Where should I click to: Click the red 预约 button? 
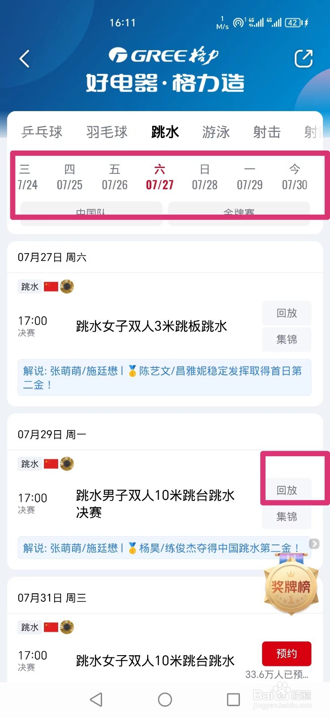(x=287, y=654)
